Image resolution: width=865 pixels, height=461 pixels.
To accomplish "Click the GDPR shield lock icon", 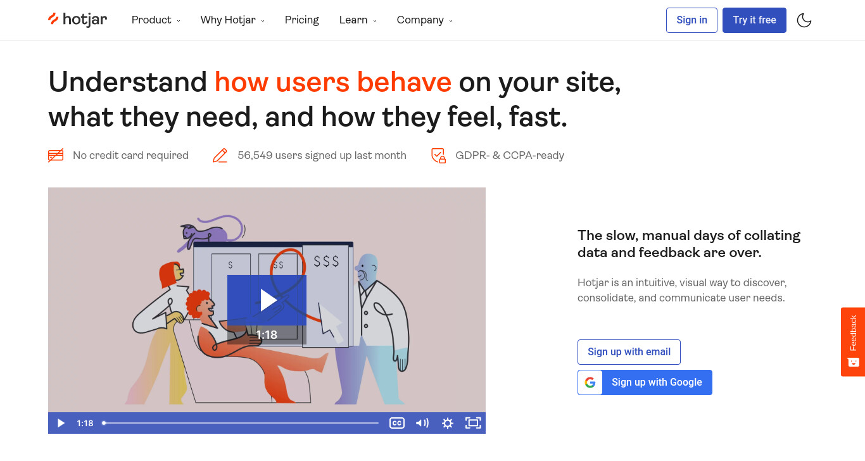I will 438,155.
